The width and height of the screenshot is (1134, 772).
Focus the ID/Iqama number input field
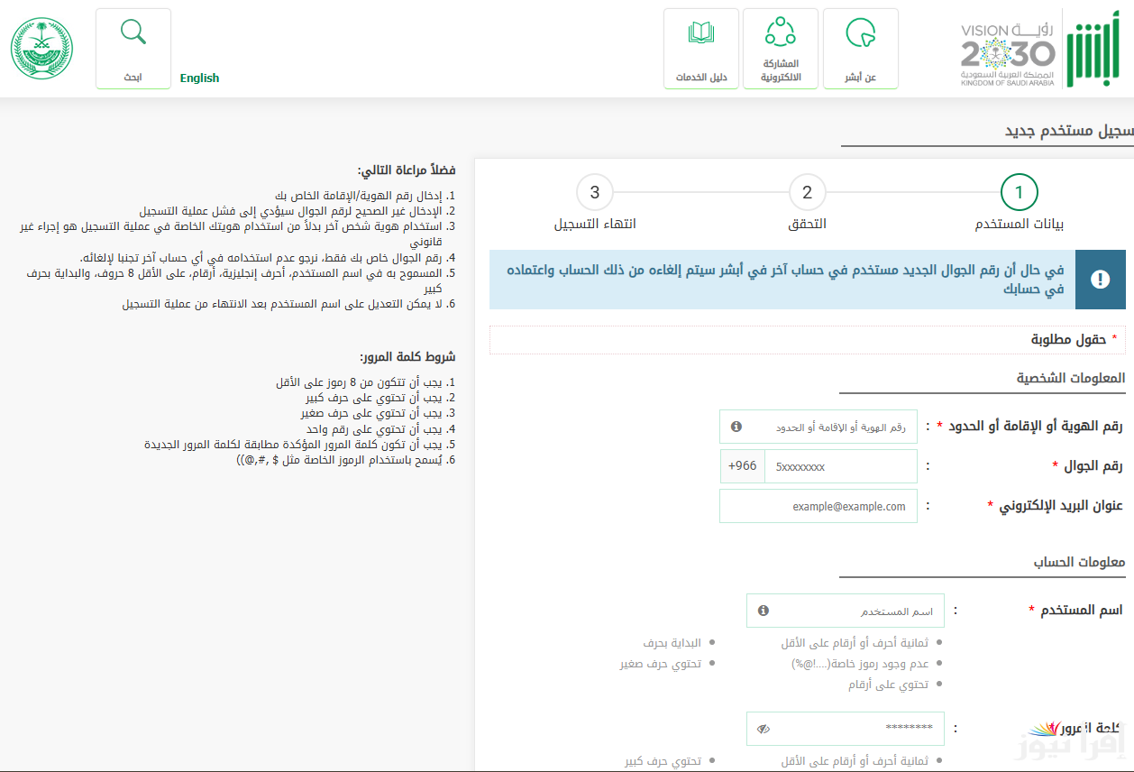pyautogui.click(x=818, y=427)
